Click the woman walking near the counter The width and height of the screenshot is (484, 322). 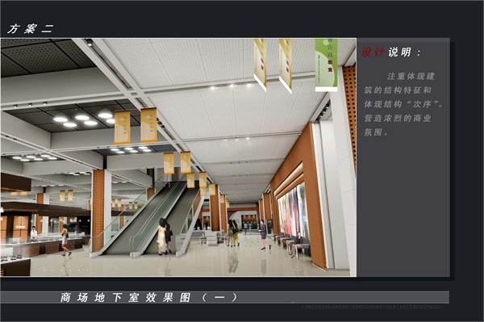(x=65, y=240)
